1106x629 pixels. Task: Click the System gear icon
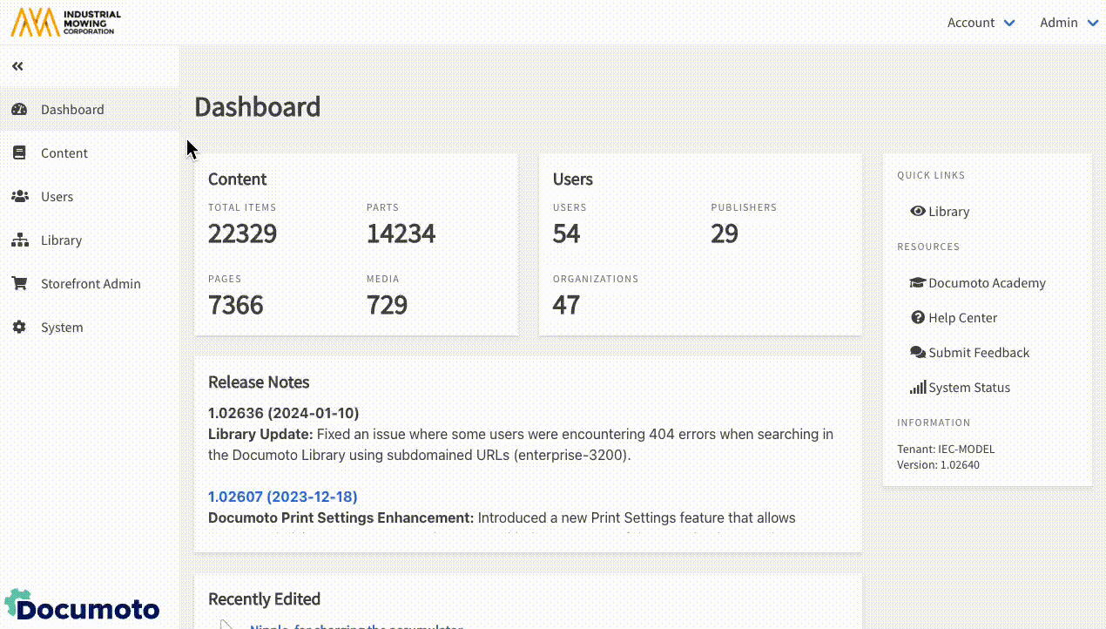pyautogui.click(x=19, y=328)
